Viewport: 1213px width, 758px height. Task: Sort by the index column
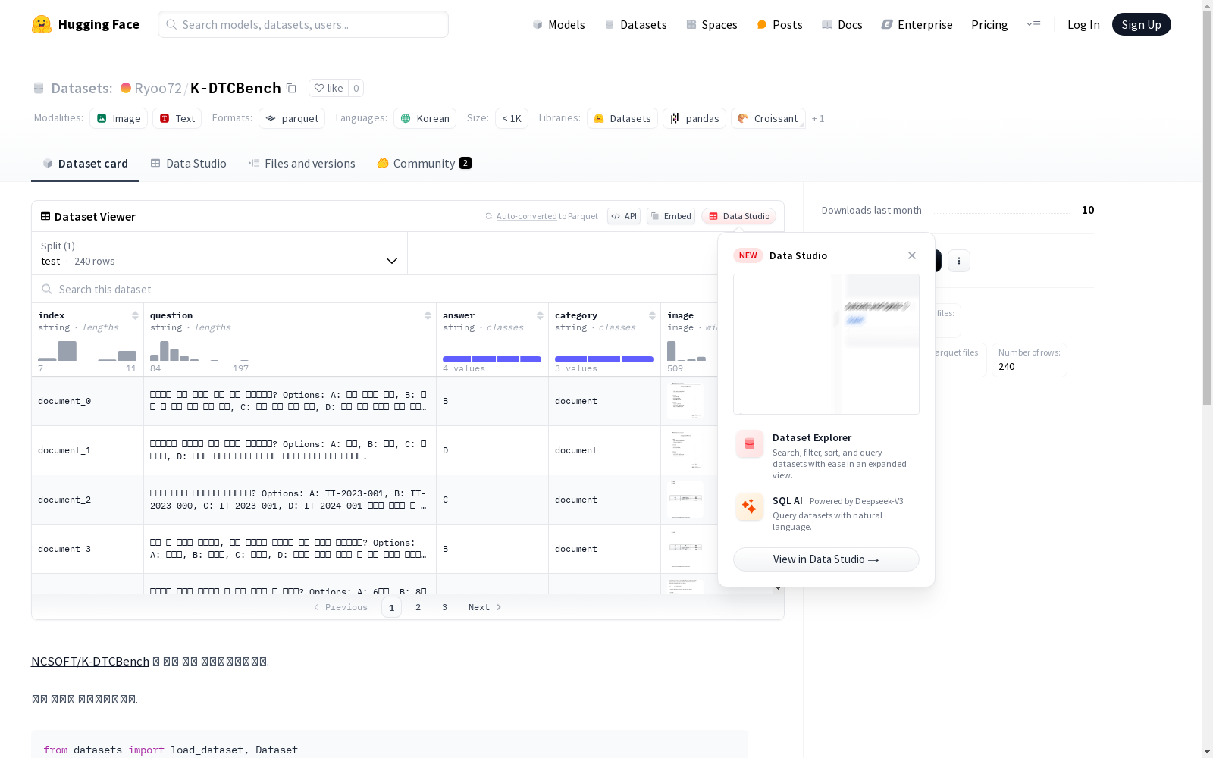point(135,315)
